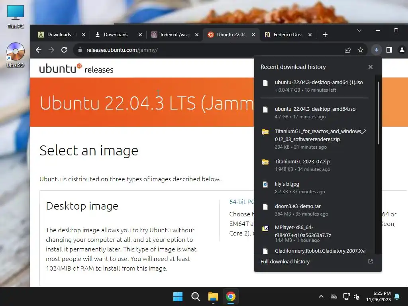408x306 pixels.
Task: Close the Federico Dossena tab
Action: (x=310, y=35)
